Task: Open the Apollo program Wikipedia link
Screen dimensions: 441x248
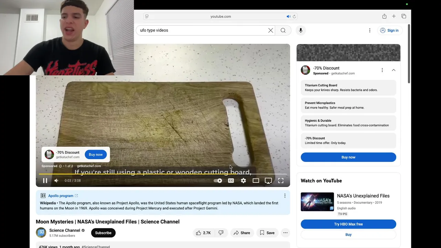Action: pos(63,196)
